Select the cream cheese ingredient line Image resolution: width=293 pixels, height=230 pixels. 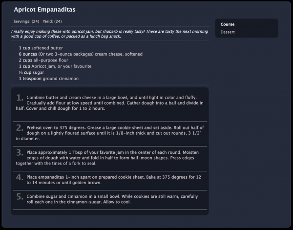point(81,54)
